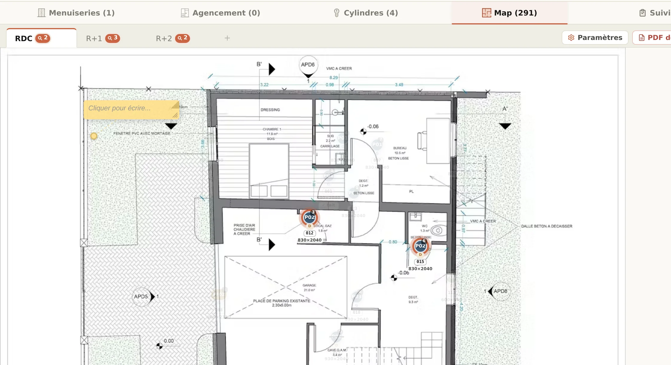Click the Cylindres key icon
Image resolution: width=671 pixels, height=365 pixels.
337,13
